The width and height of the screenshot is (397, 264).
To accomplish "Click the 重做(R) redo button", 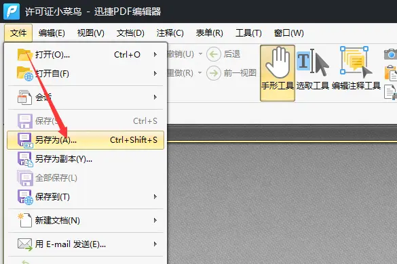I will point(181,73).
